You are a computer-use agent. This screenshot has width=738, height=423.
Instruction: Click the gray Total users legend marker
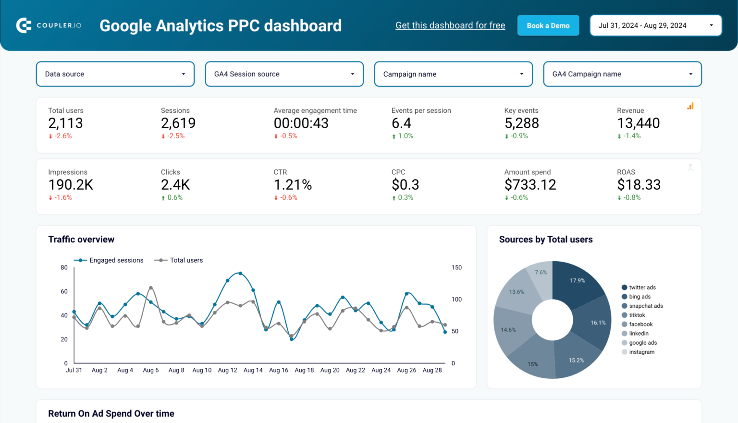(x=160, y=260)
